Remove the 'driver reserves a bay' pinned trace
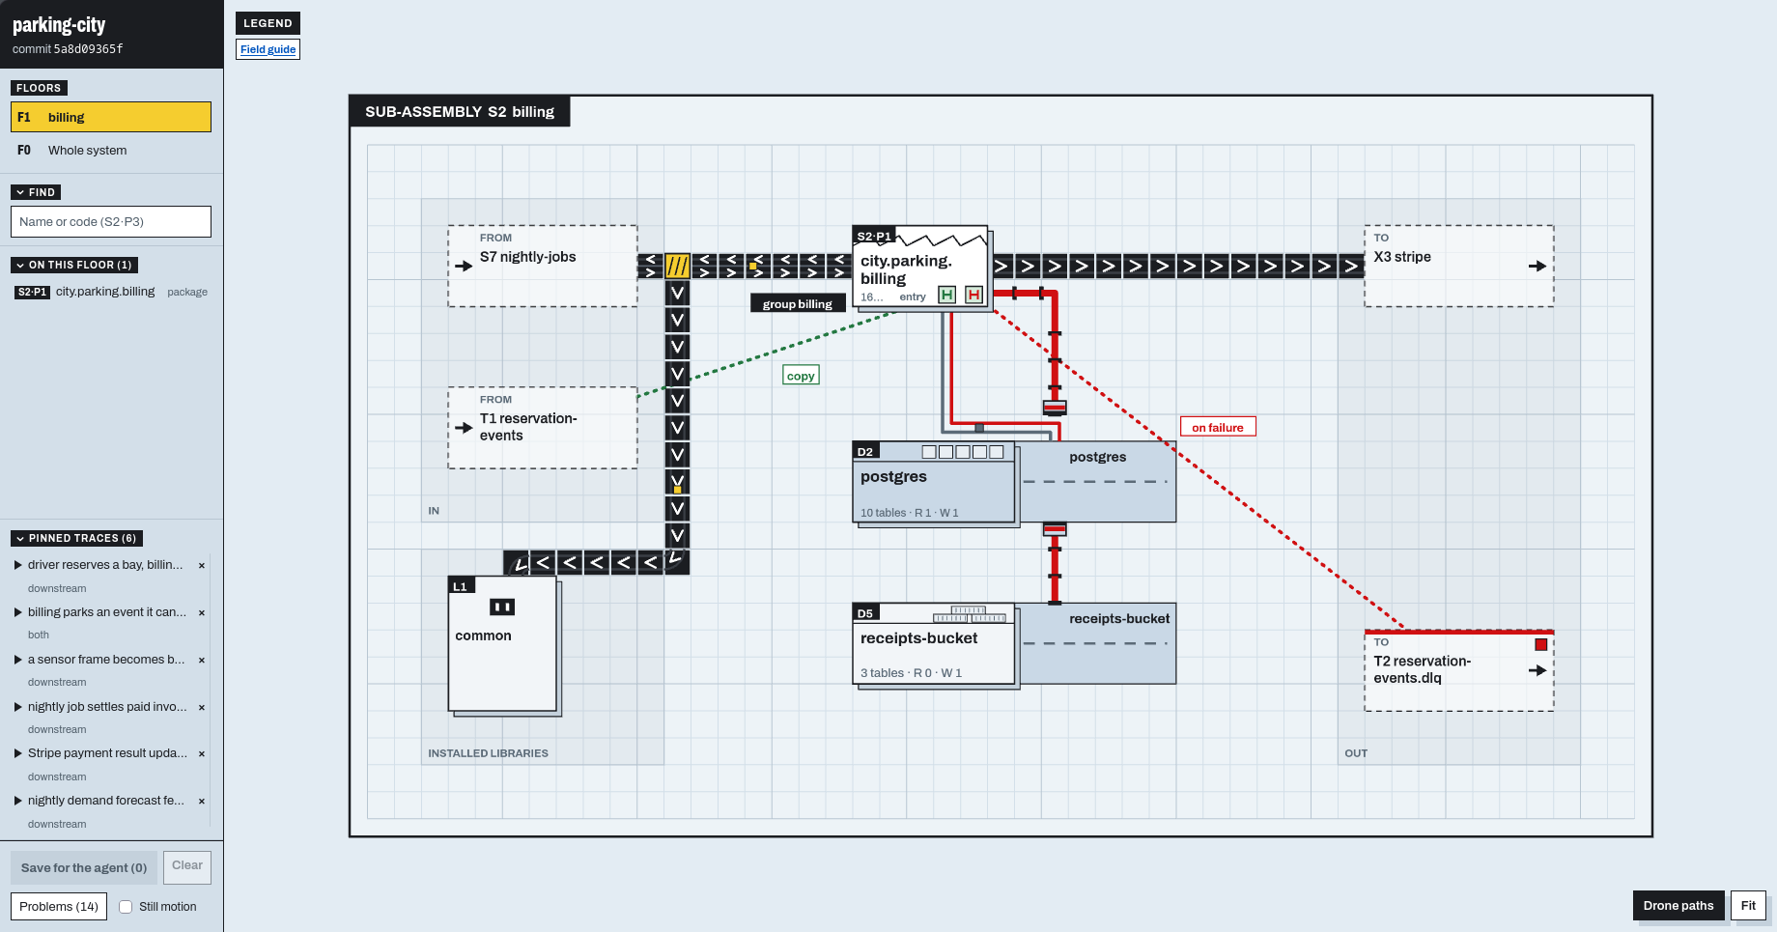Viewport: 1777px width, 932px height. [202, 566]
